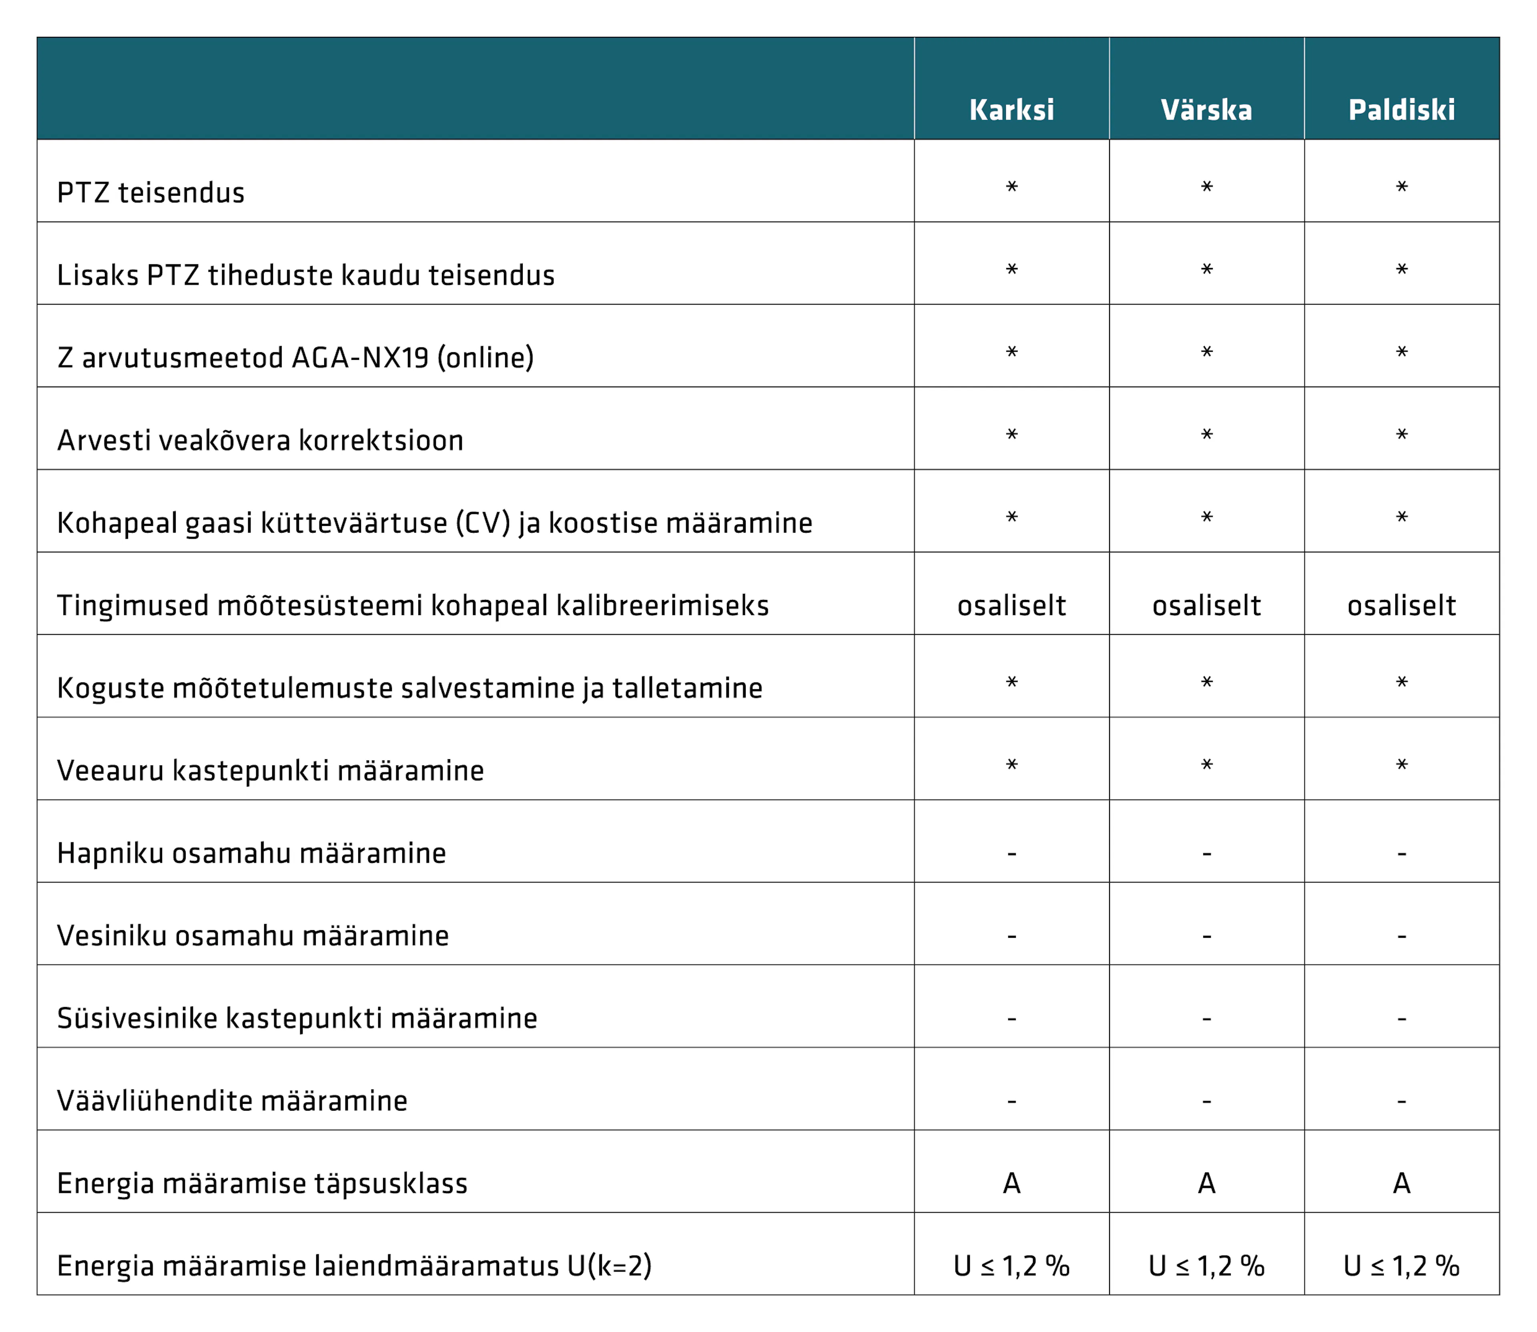The image size is (1537, 1332).
Task: Click Väävliühendite määramine label
Action: click(232, 1100)
